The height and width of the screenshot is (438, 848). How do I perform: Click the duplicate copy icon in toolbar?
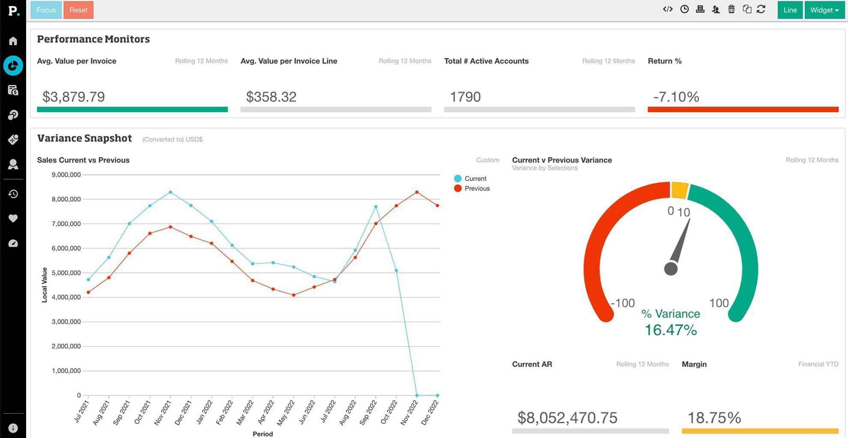pos(746,9)
